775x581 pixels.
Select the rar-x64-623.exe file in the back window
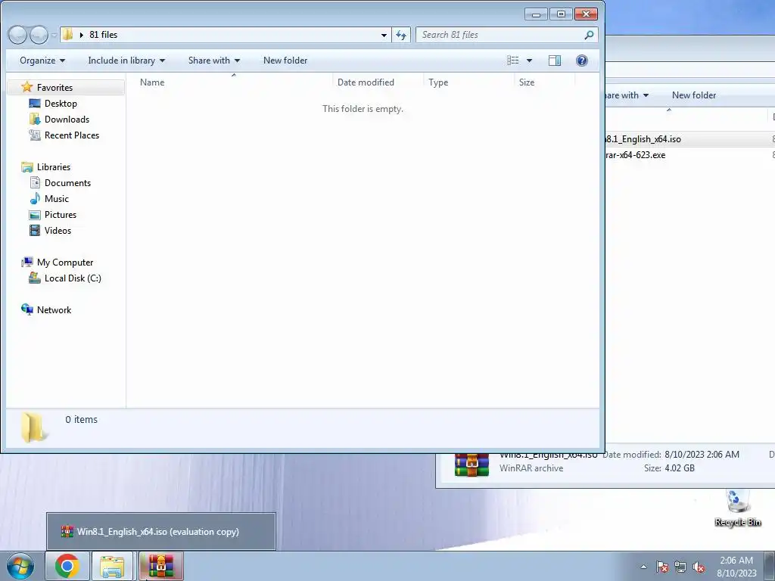(x=635, y=154)
